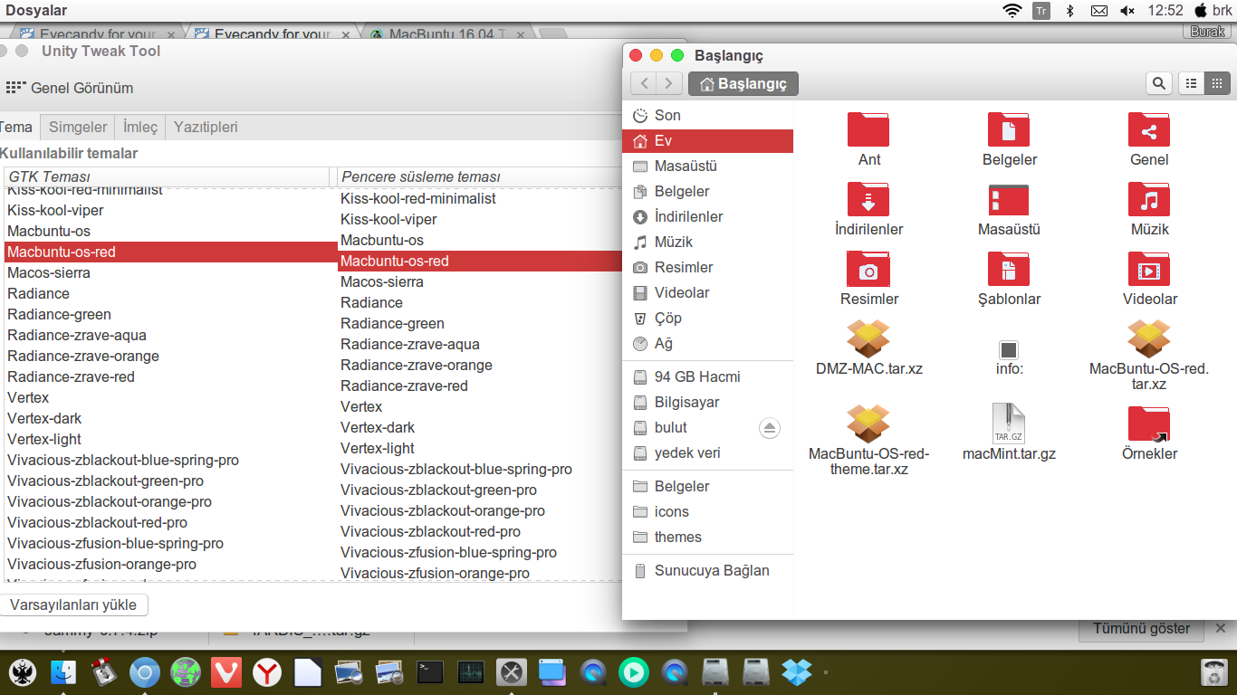Open Dropbox from the dock
This screenshot has height=695, width=1237.
click(x=796, y=671)
